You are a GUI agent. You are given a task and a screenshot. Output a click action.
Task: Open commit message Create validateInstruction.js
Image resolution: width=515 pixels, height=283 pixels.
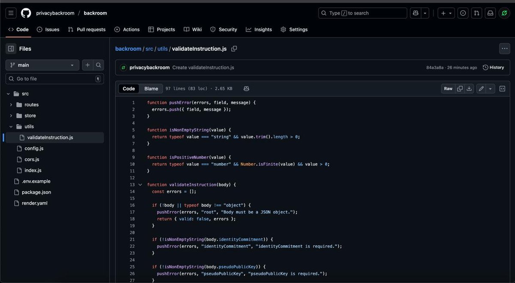coord(203,67)
